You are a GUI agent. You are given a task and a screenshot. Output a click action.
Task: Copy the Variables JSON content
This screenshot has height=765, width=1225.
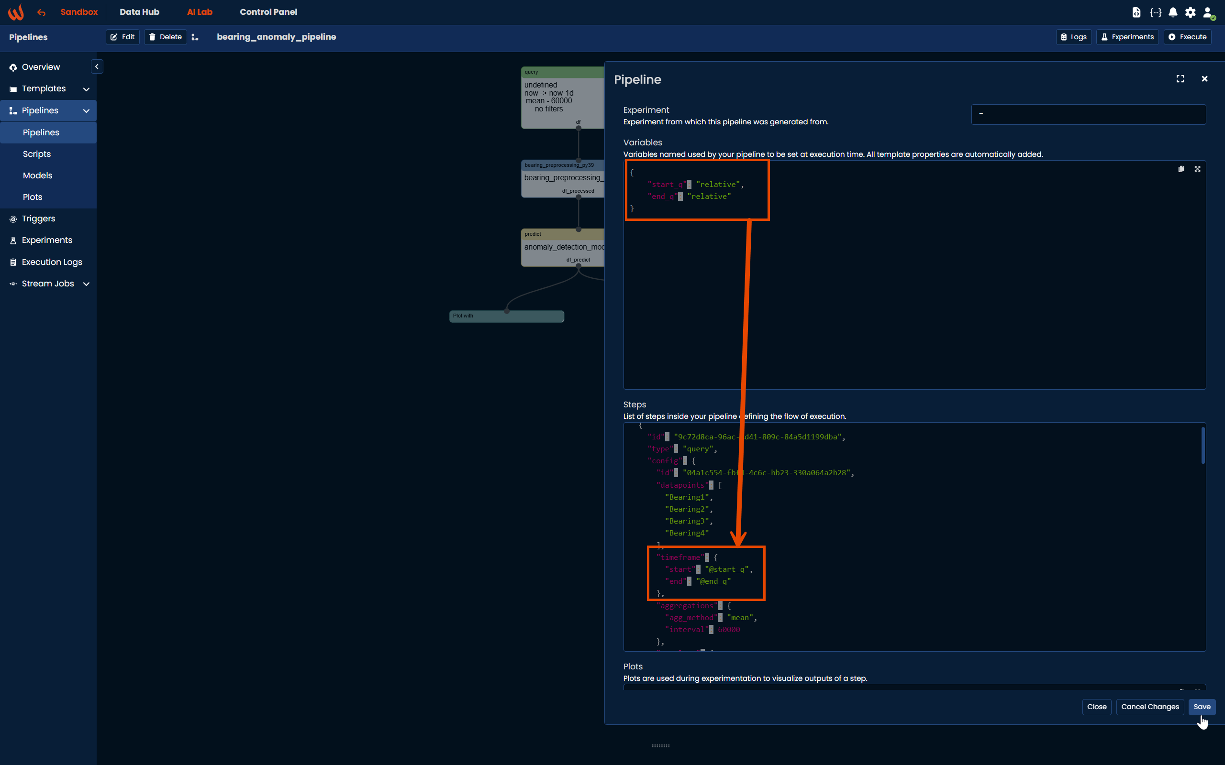point(1181,169)
